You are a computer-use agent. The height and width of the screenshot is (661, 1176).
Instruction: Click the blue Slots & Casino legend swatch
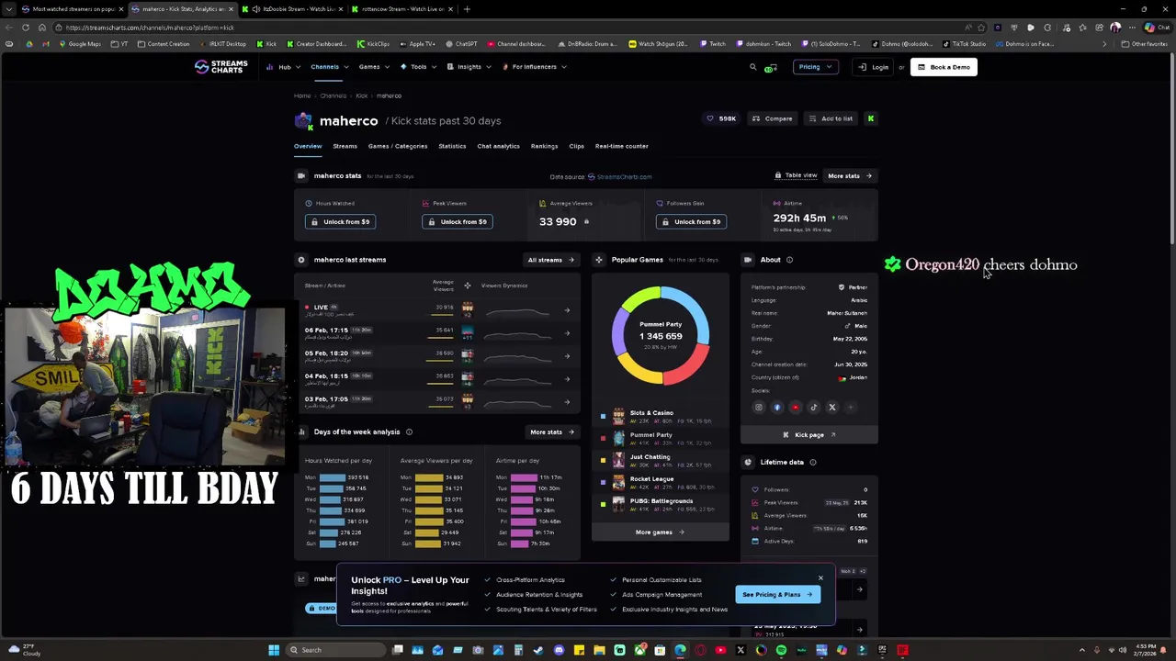(603, 416)
